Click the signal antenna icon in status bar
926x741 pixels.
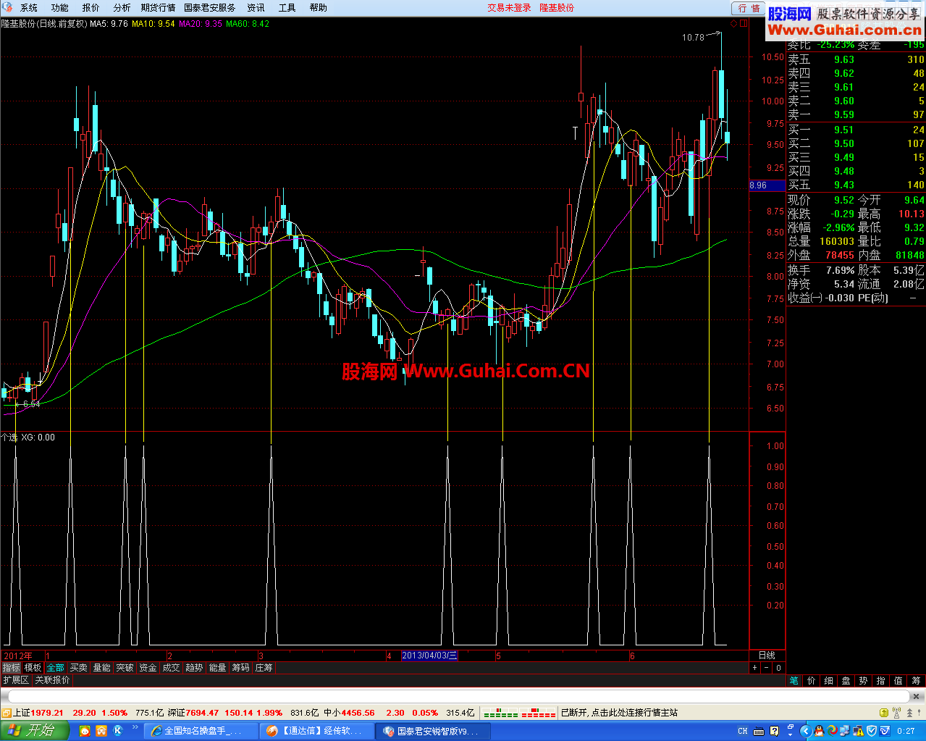click(x=897, y=713)
